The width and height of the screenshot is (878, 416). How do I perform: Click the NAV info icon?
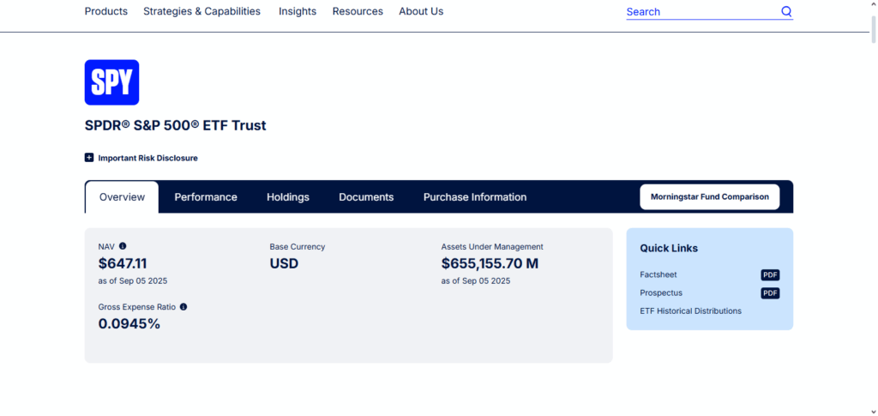coord(123,246)
